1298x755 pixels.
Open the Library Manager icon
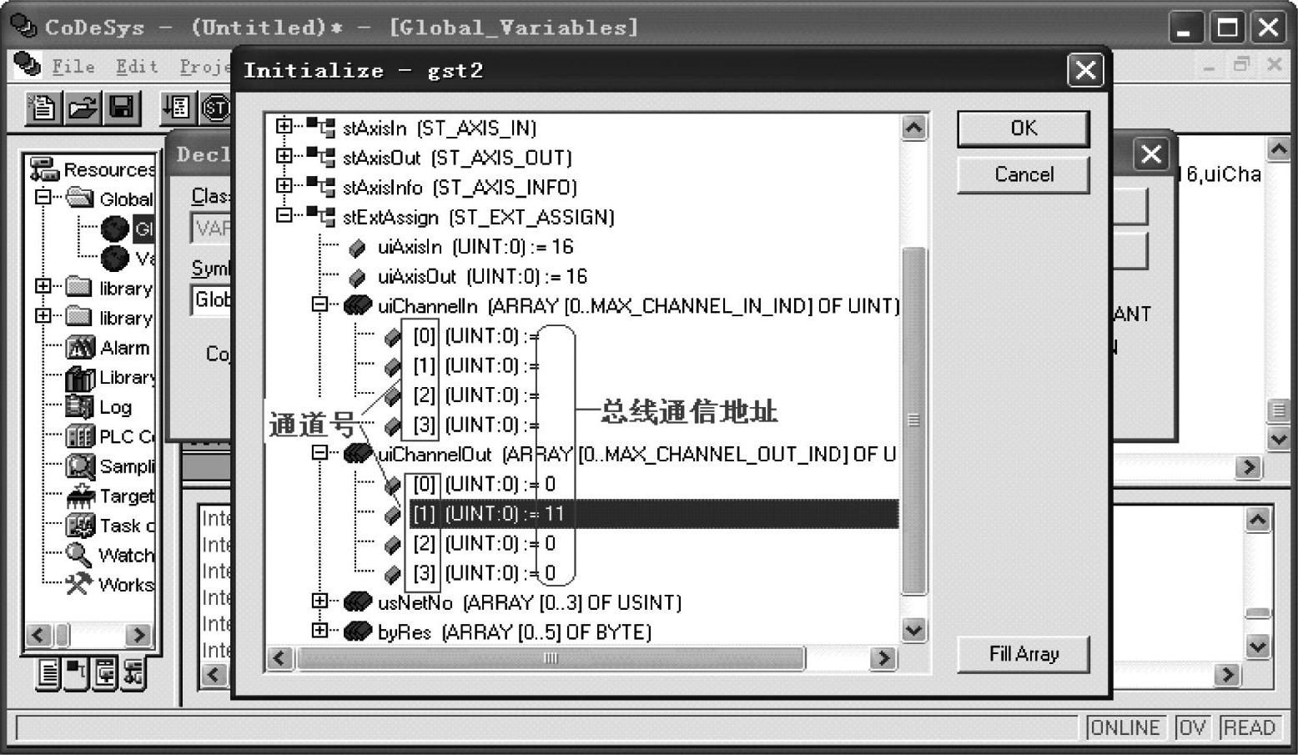pos(80,377)
